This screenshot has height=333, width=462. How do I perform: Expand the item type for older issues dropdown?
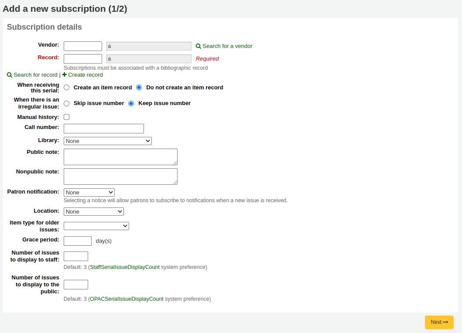click(x=96, y=226)
